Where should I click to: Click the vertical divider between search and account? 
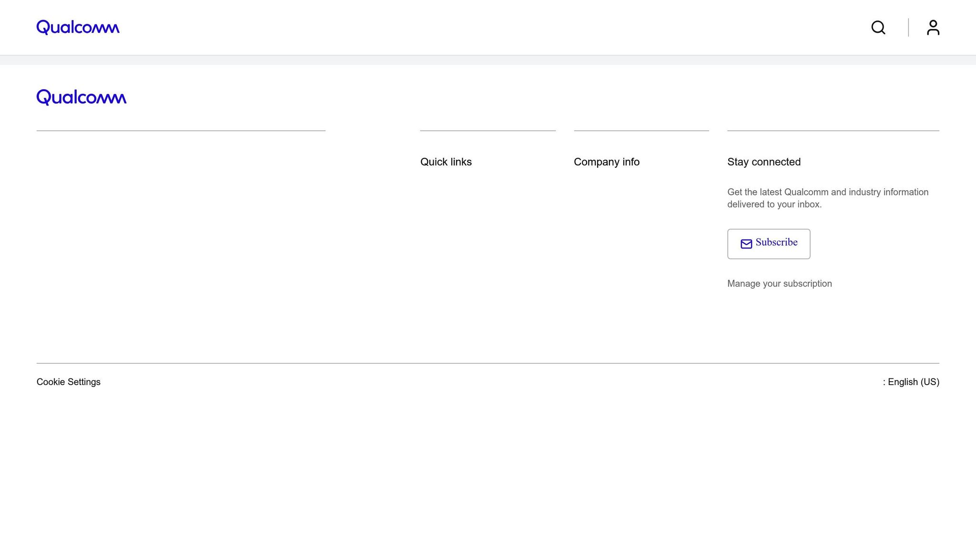(x=908, y=28)
